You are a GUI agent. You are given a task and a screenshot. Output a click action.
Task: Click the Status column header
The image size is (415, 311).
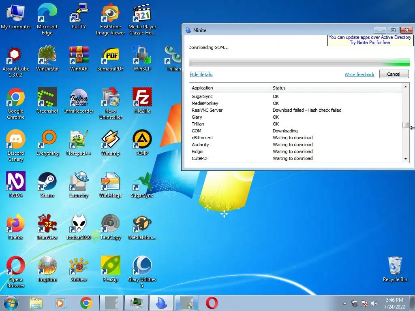click(336, 88)
